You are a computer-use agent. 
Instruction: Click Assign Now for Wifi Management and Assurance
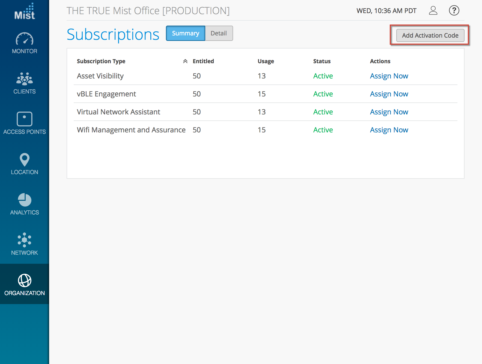coord(389,130)
